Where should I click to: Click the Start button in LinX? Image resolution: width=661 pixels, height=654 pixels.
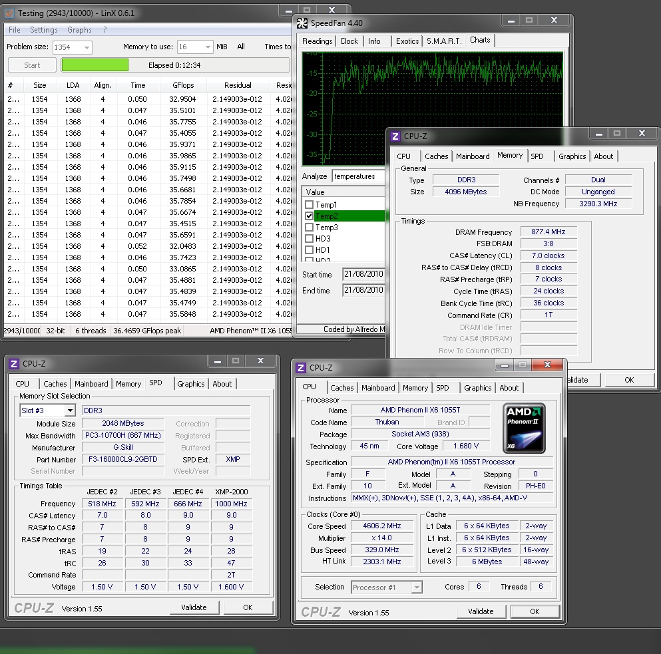[x=32, y=65]
